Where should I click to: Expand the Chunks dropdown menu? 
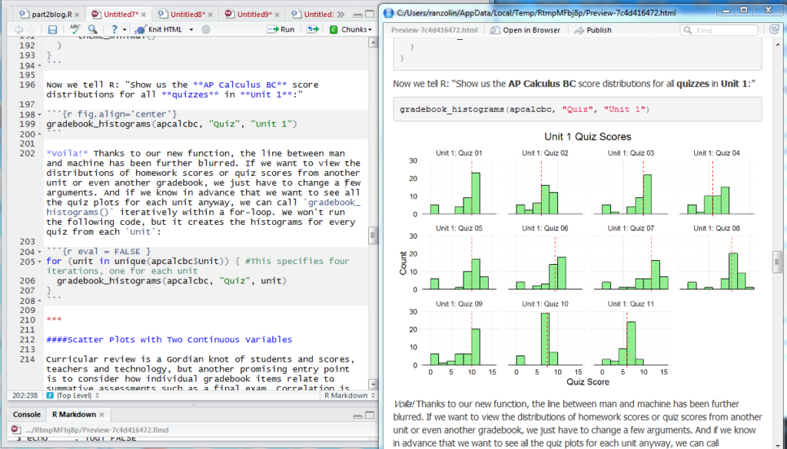click(x=356, y=29)
